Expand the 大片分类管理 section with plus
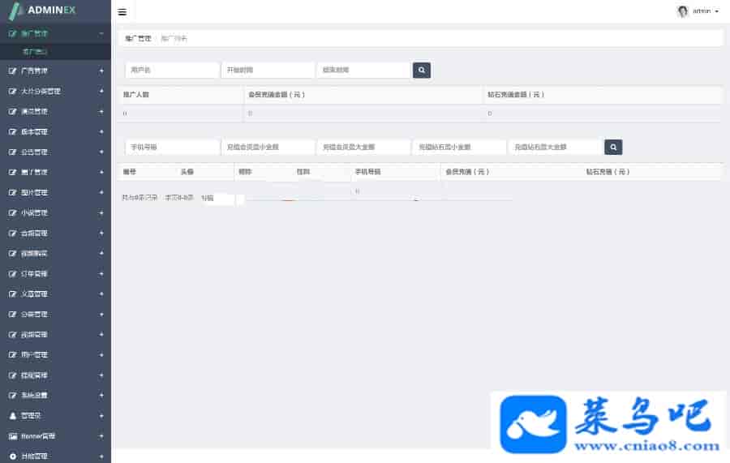 [101, 91]
